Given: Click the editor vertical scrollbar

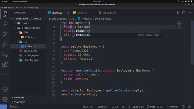Looking at the screenshot, I should [192, 43].
